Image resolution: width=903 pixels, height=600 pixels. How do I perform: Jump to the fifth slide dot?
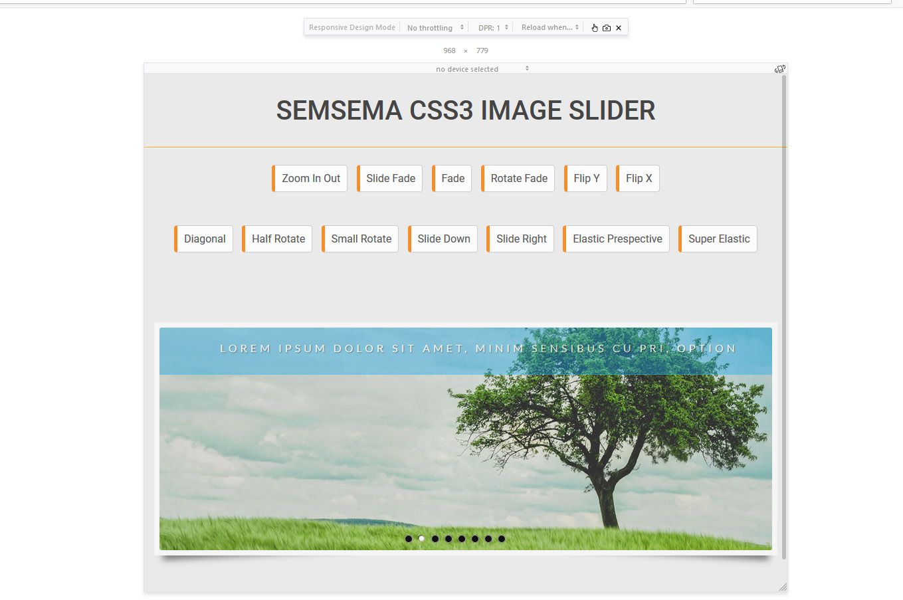(x=462, y=539)
